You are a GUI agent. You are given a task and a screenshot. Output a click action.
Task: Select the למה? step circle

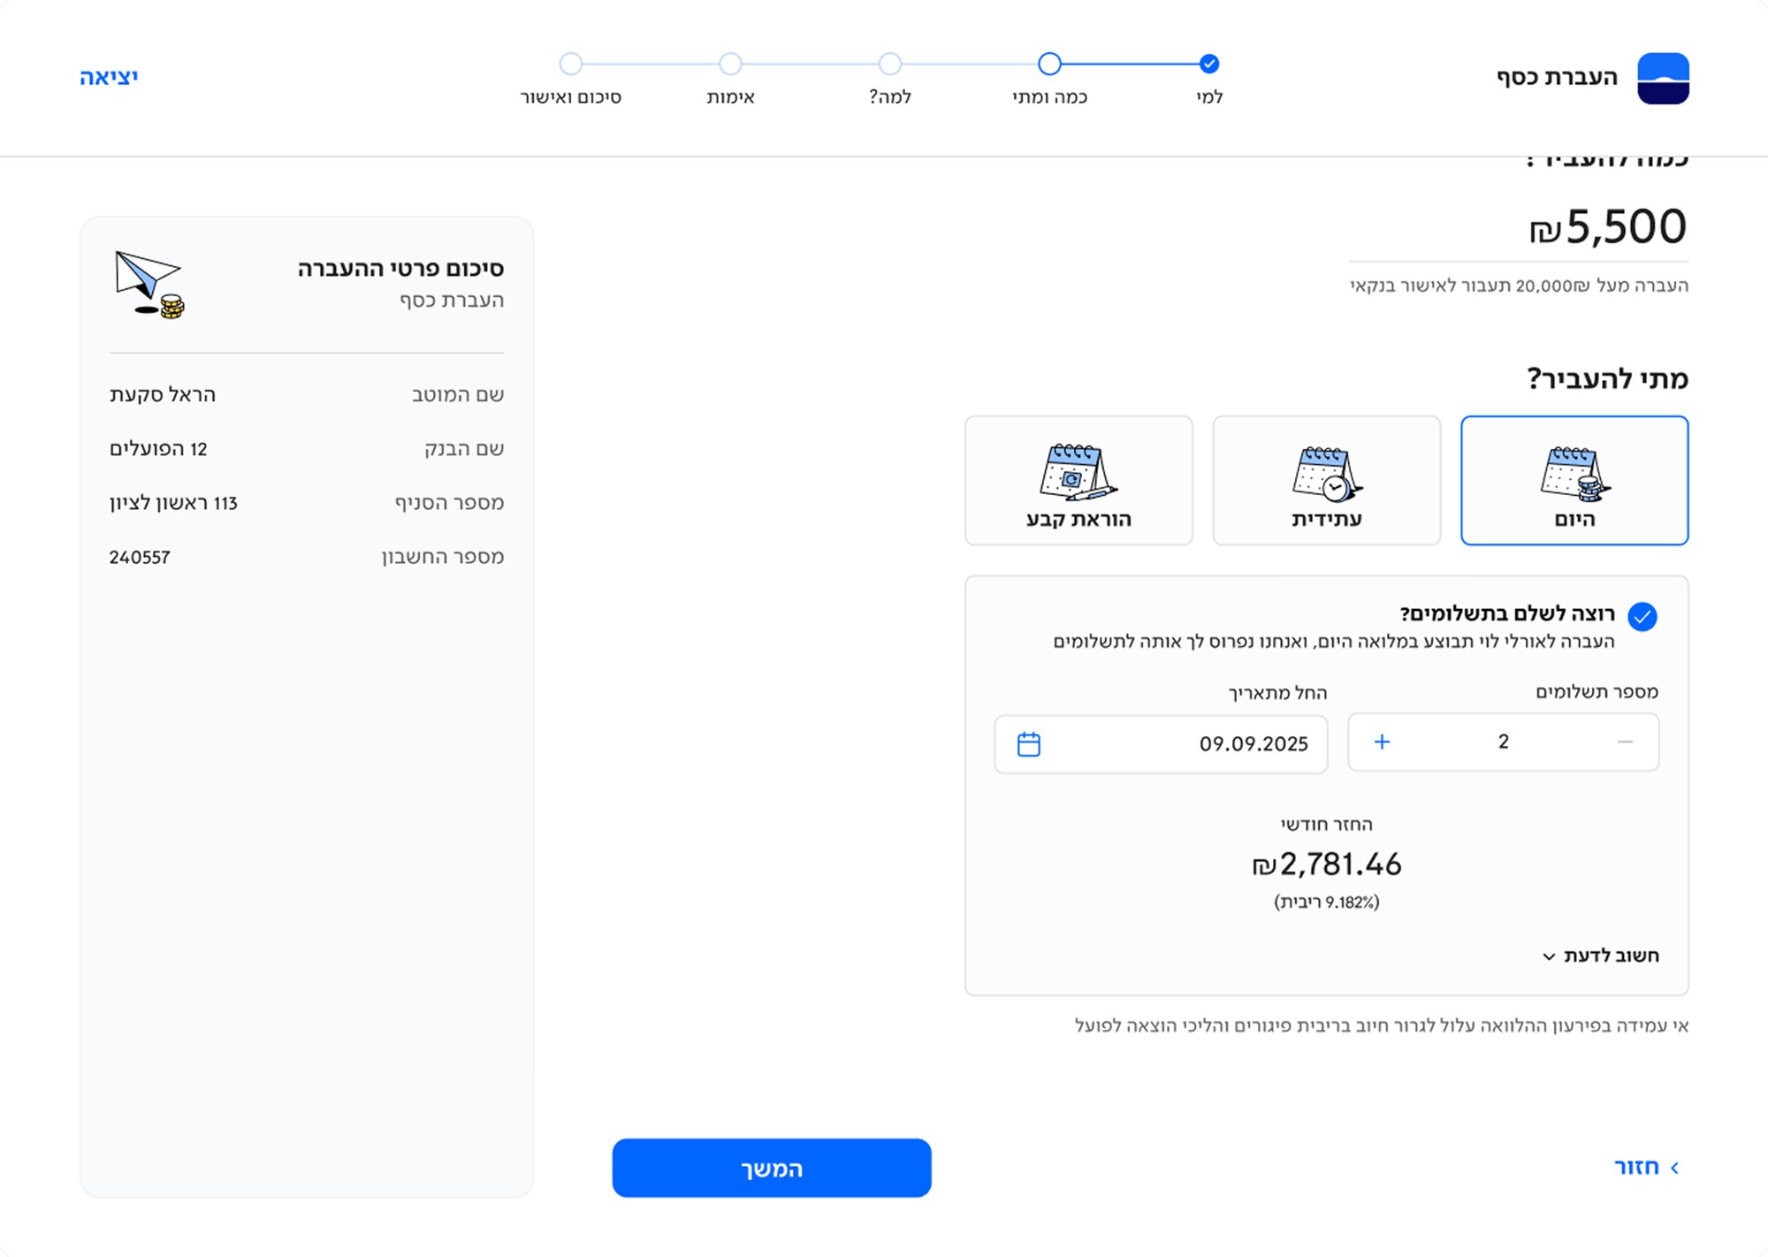pyautogui.click(x=890, y=64)
